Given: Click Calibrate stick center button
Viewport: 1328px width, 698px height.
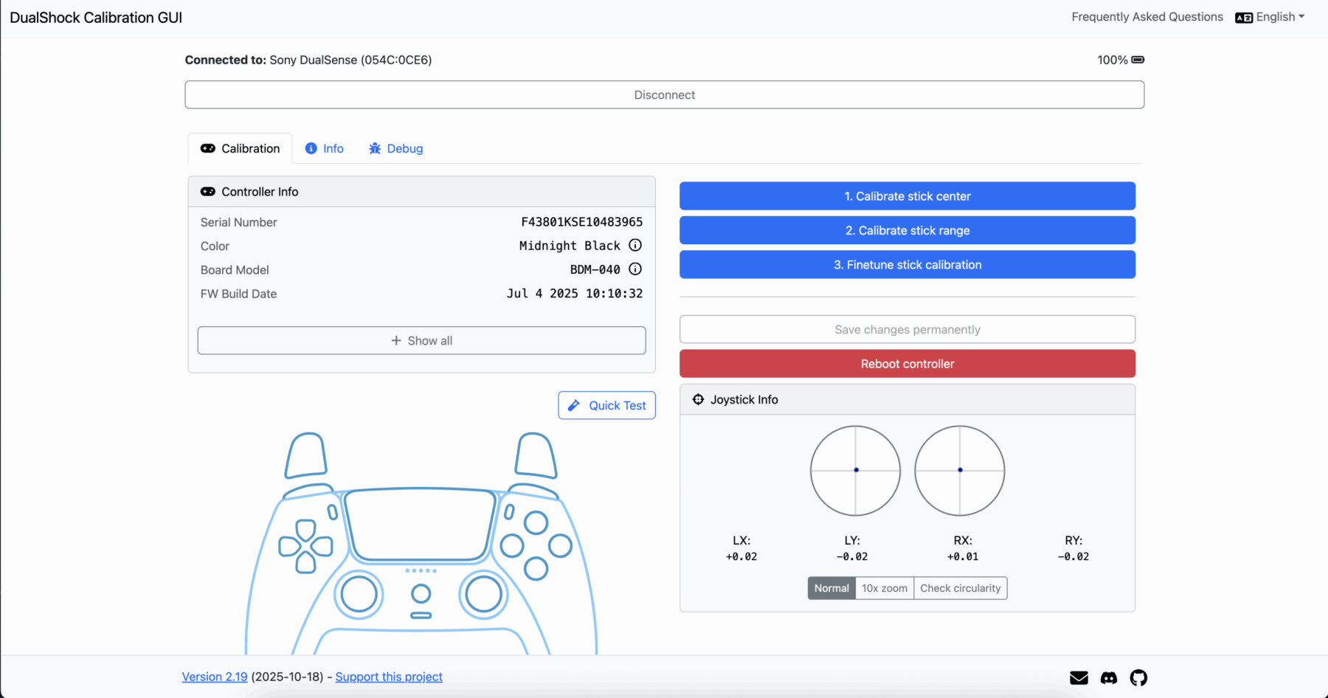Looking at the screenshot, I should point(907,196).
